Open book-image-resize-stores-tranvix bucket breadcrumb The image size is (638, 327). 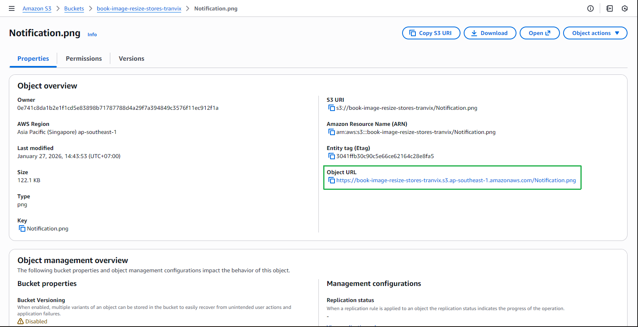click(x=139, y=8)
